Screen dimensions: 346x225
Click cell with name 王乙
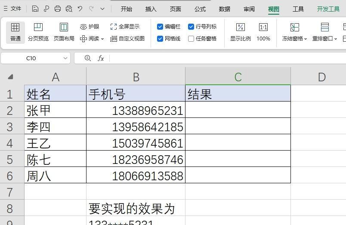[x=56, y=142]
